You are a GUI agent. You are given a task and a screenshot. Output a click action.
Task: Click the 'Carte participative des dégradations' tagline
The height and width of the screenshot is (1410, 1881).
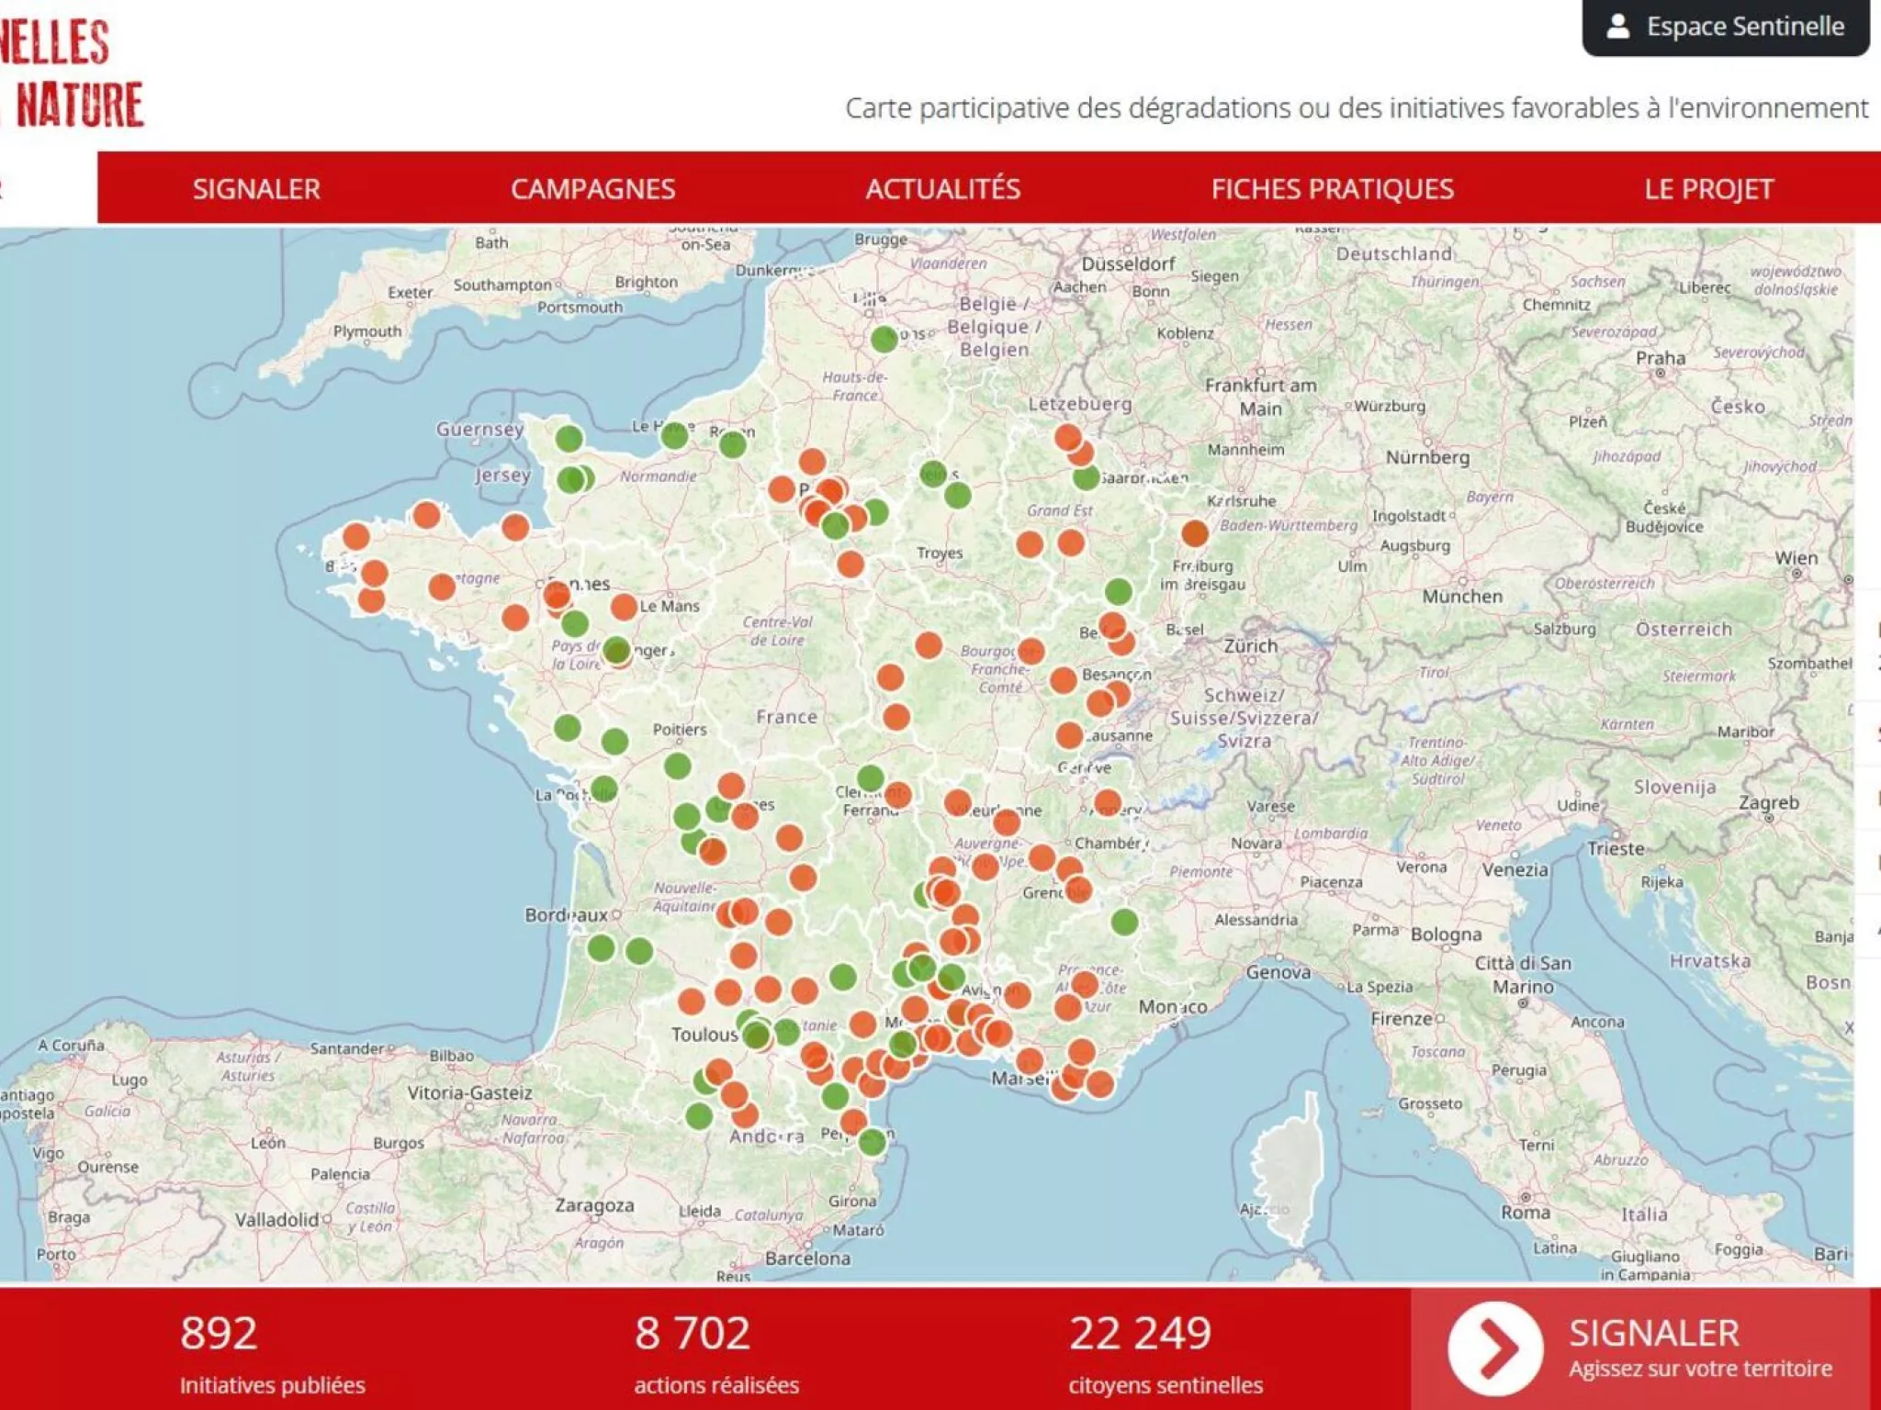point(1357,108)
